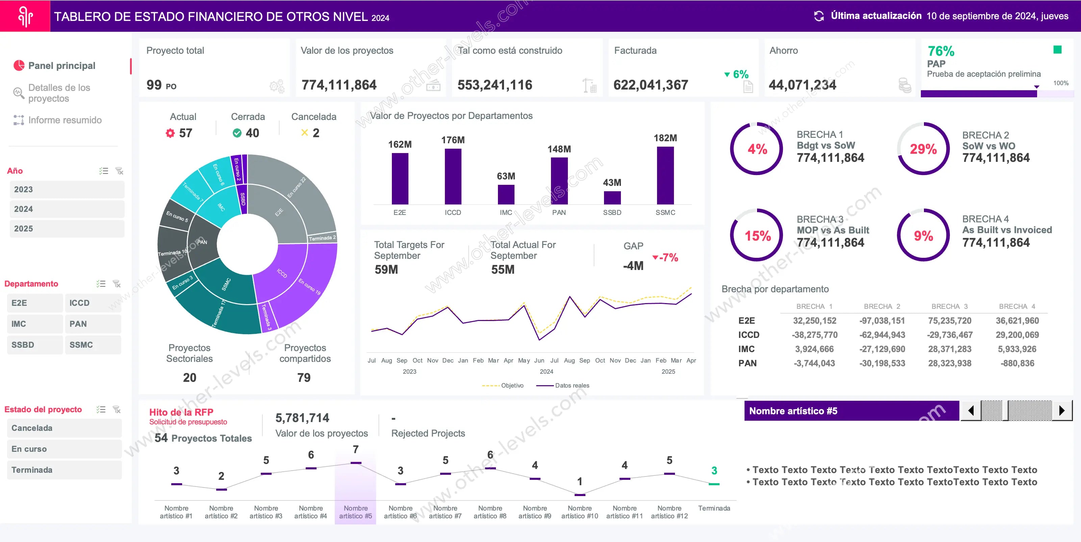Click the refresh icon beside Última actualización
The width and height of the screenshot is (1081, 542).
819,16
